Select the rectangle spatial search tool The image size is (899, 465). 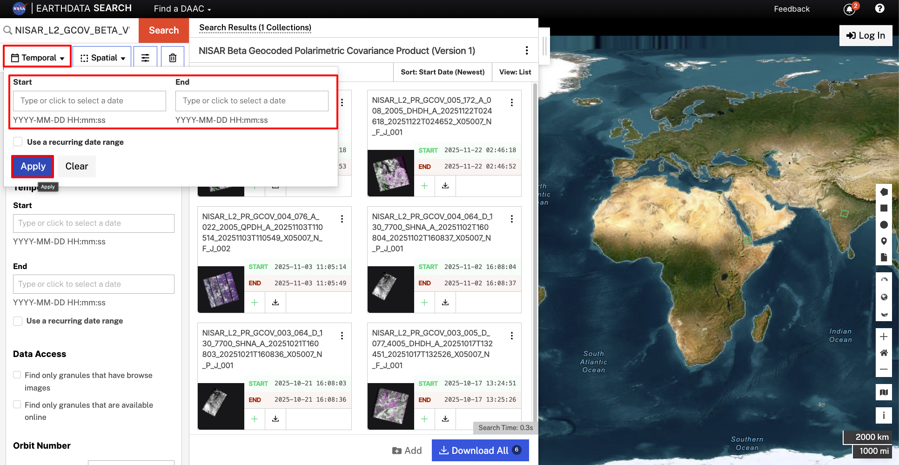[x=884, y=208]
